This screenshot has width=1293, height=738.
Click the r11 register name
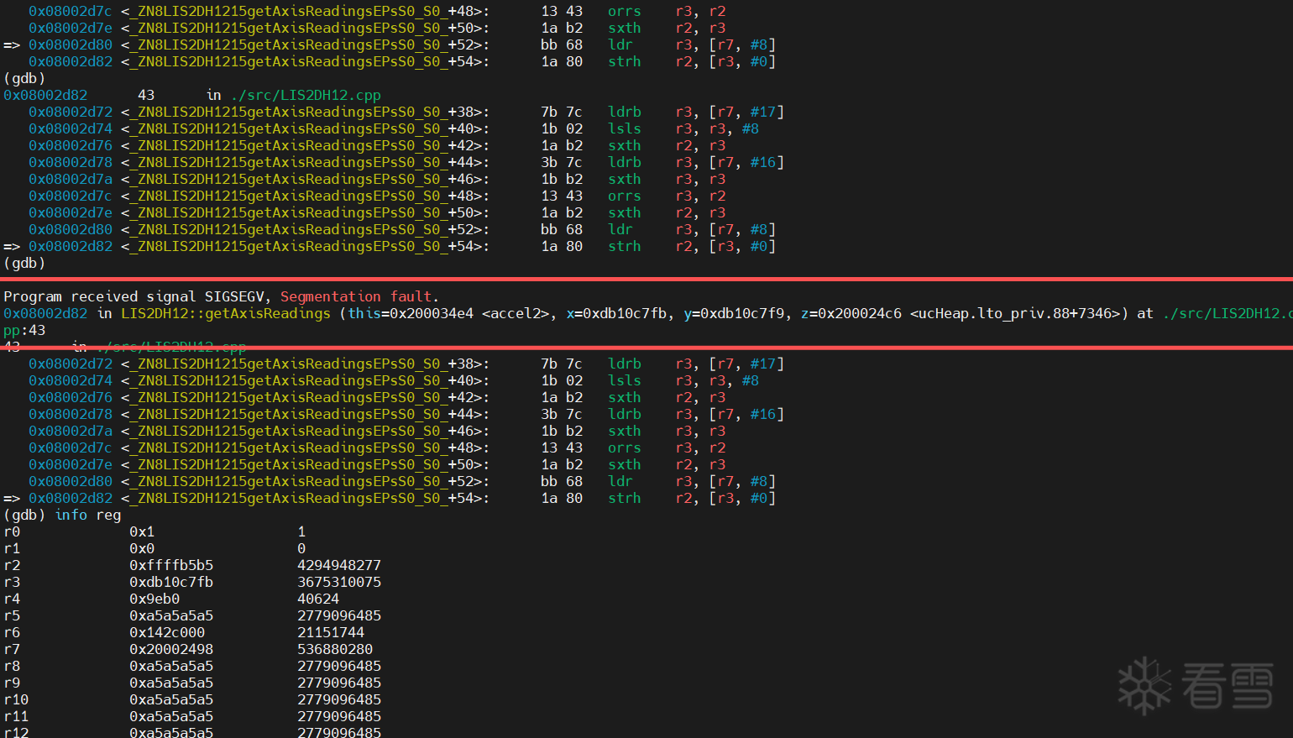click(16, 716)
